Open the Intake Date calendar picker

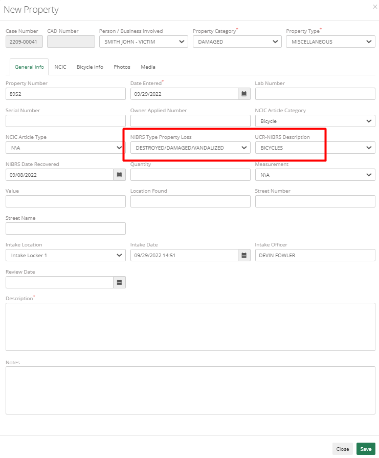point(244,255)
